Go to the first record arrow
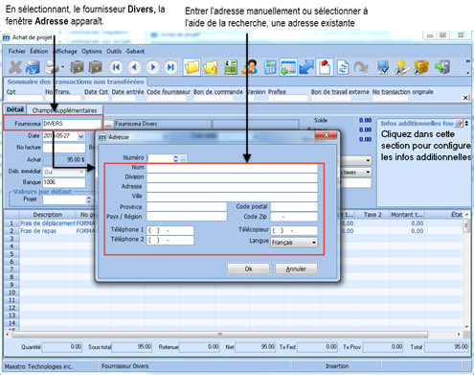 (117, 67)
